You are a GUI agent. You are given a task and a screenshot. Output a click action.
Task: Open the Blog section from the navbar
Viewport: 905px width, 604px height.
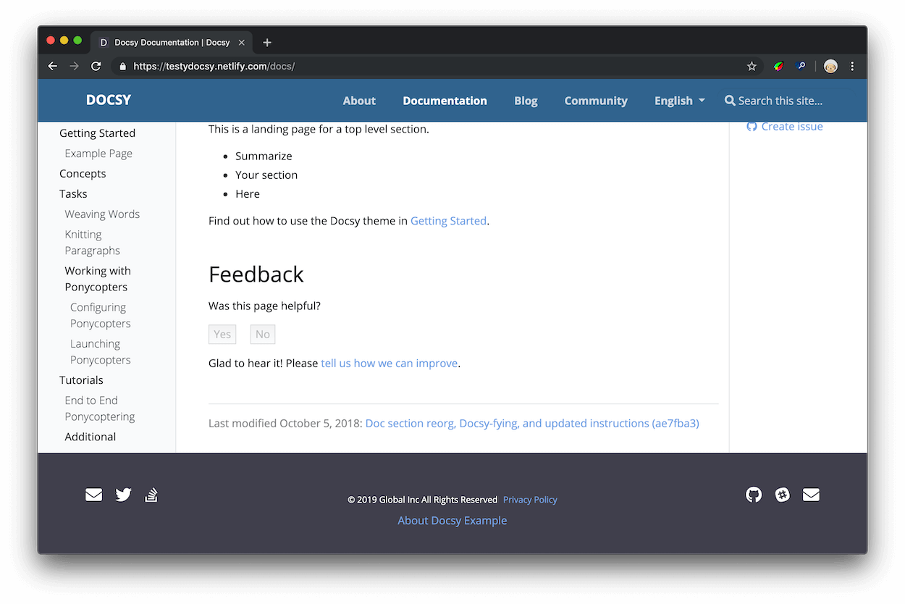click(x=526, y=101)
